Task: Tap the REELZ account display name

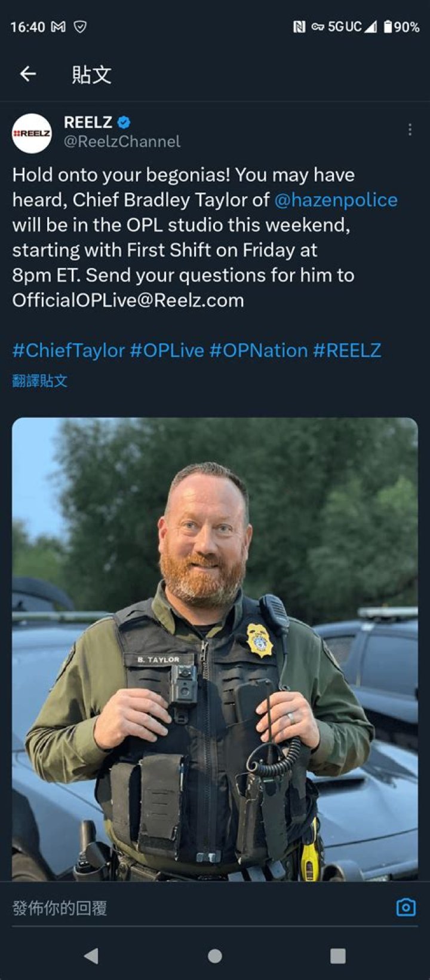Action: point(88,123)
